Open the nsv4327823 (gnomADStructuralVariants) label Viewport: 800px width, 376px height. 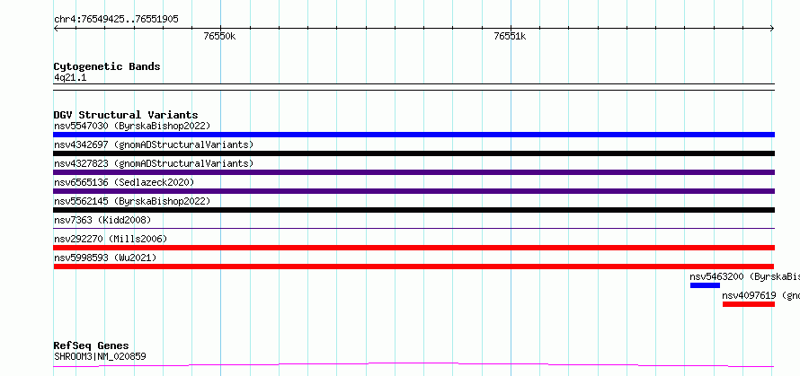154,163
